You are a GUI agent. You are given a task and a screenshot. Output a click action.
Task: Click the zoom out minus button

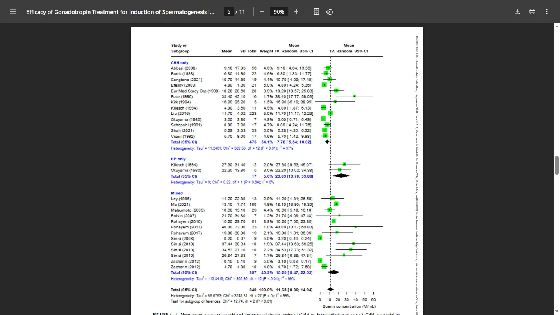coord(262,11)
